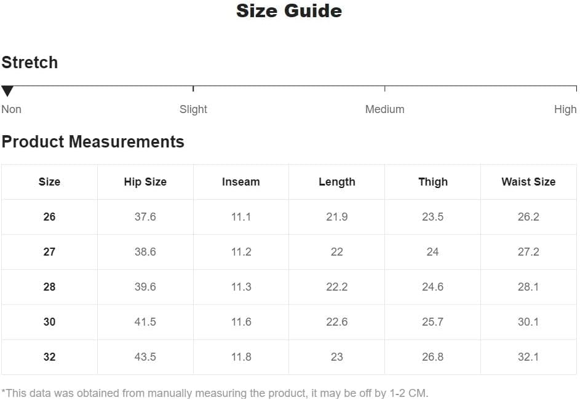Viewport: 580px width, 400px height.
Task: Select the size 27 row label
Action: click(x=50, y=252)
